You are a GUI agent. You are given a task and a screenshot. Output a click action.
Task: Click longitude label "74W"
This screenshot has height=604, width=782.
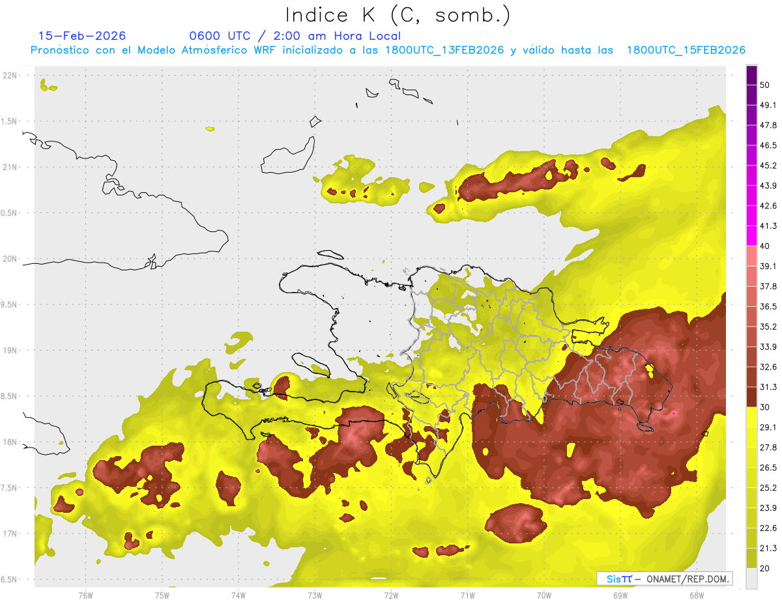[239, 595]
